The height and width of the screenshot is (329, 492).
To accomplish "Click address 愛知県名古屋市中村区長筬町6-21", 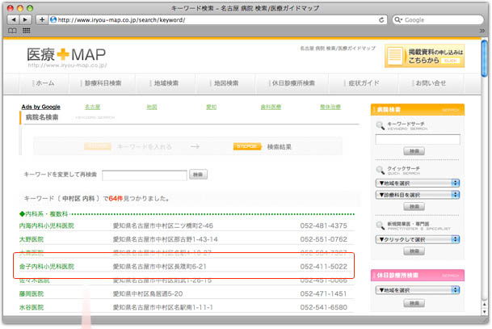I will [160, 267].
